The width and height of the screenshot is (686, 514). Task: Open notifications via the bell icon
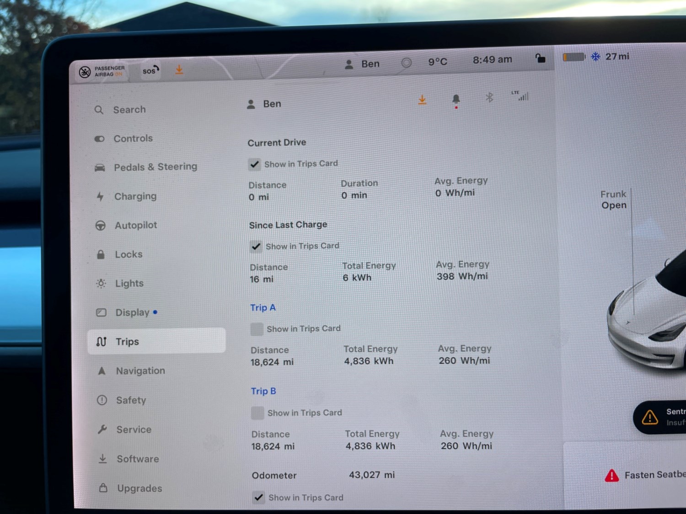point(456,100)
